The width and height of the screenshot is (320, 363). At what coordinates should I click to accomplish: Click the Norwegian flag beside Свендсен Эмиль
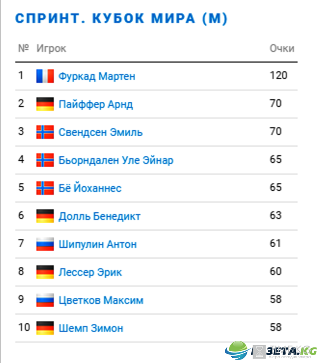click(x=45, y=132)
